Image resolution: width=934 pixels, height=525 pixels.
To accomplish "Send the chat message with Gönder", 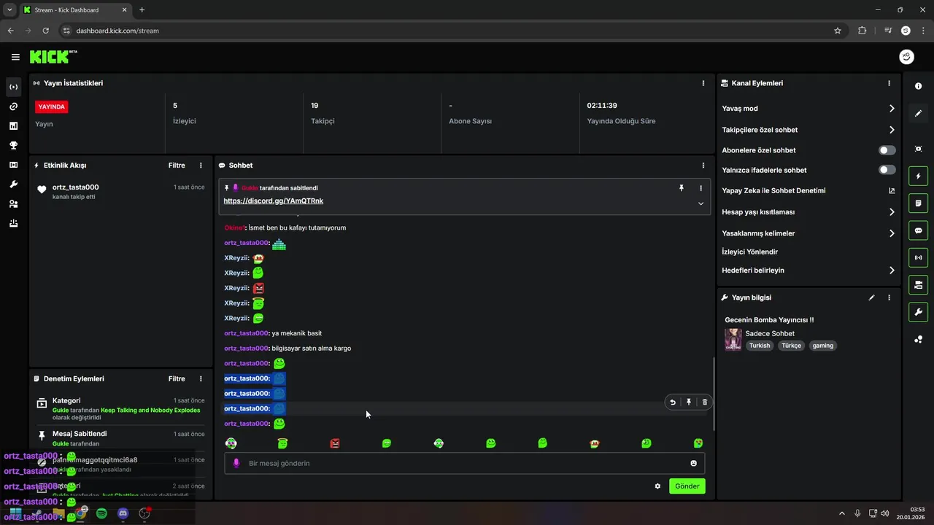I will coord(687,486).
